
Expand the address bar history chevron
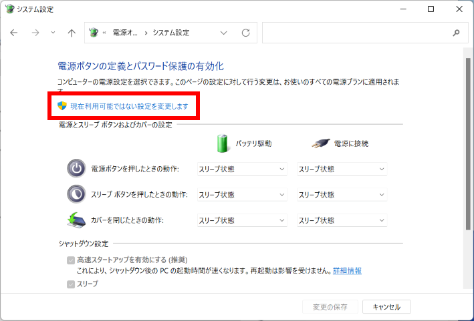click(x=223, y=33)
